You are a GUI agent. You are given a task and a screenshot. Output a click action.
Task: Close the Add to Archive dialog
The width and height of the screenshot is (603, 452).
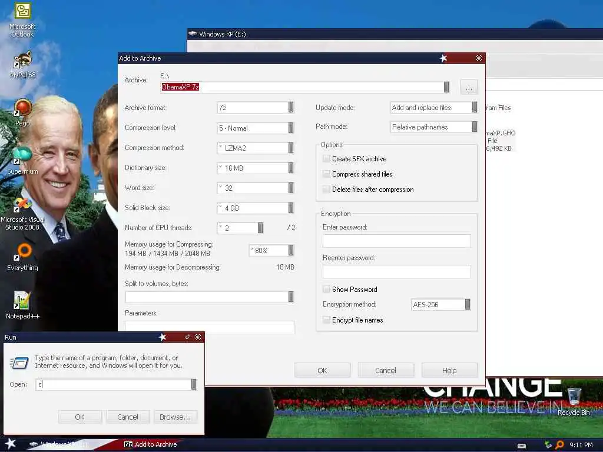coord(479,58)
